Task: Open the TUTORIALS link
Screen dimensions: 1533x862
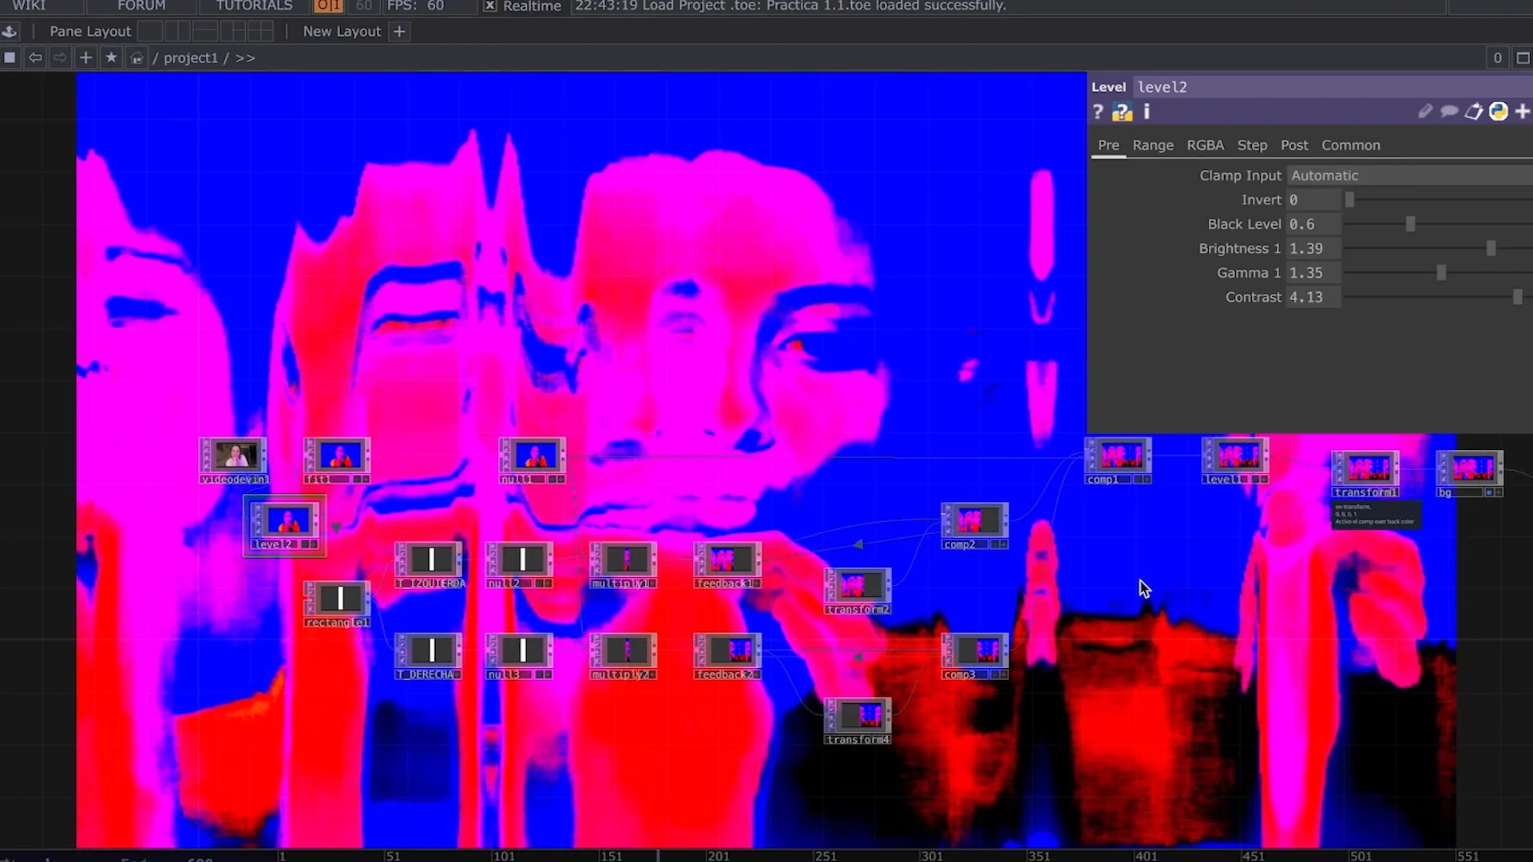Action: pos(254,6)
